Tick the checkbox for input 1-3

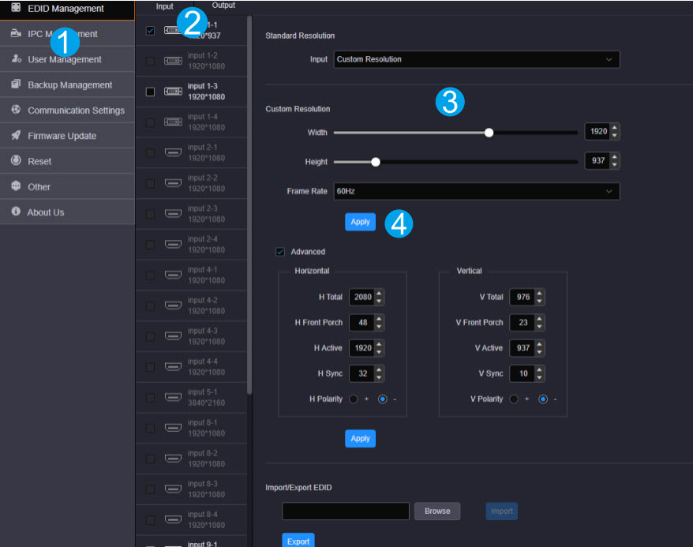pyautogui.click(x=151, y=92)
